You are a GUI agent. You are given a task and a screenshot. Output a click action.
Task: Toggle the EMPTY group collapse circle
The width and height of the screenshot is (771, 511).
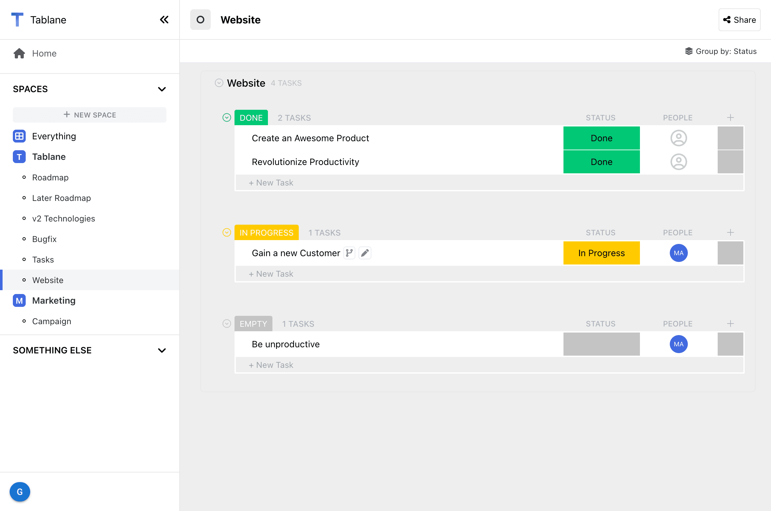227,324
